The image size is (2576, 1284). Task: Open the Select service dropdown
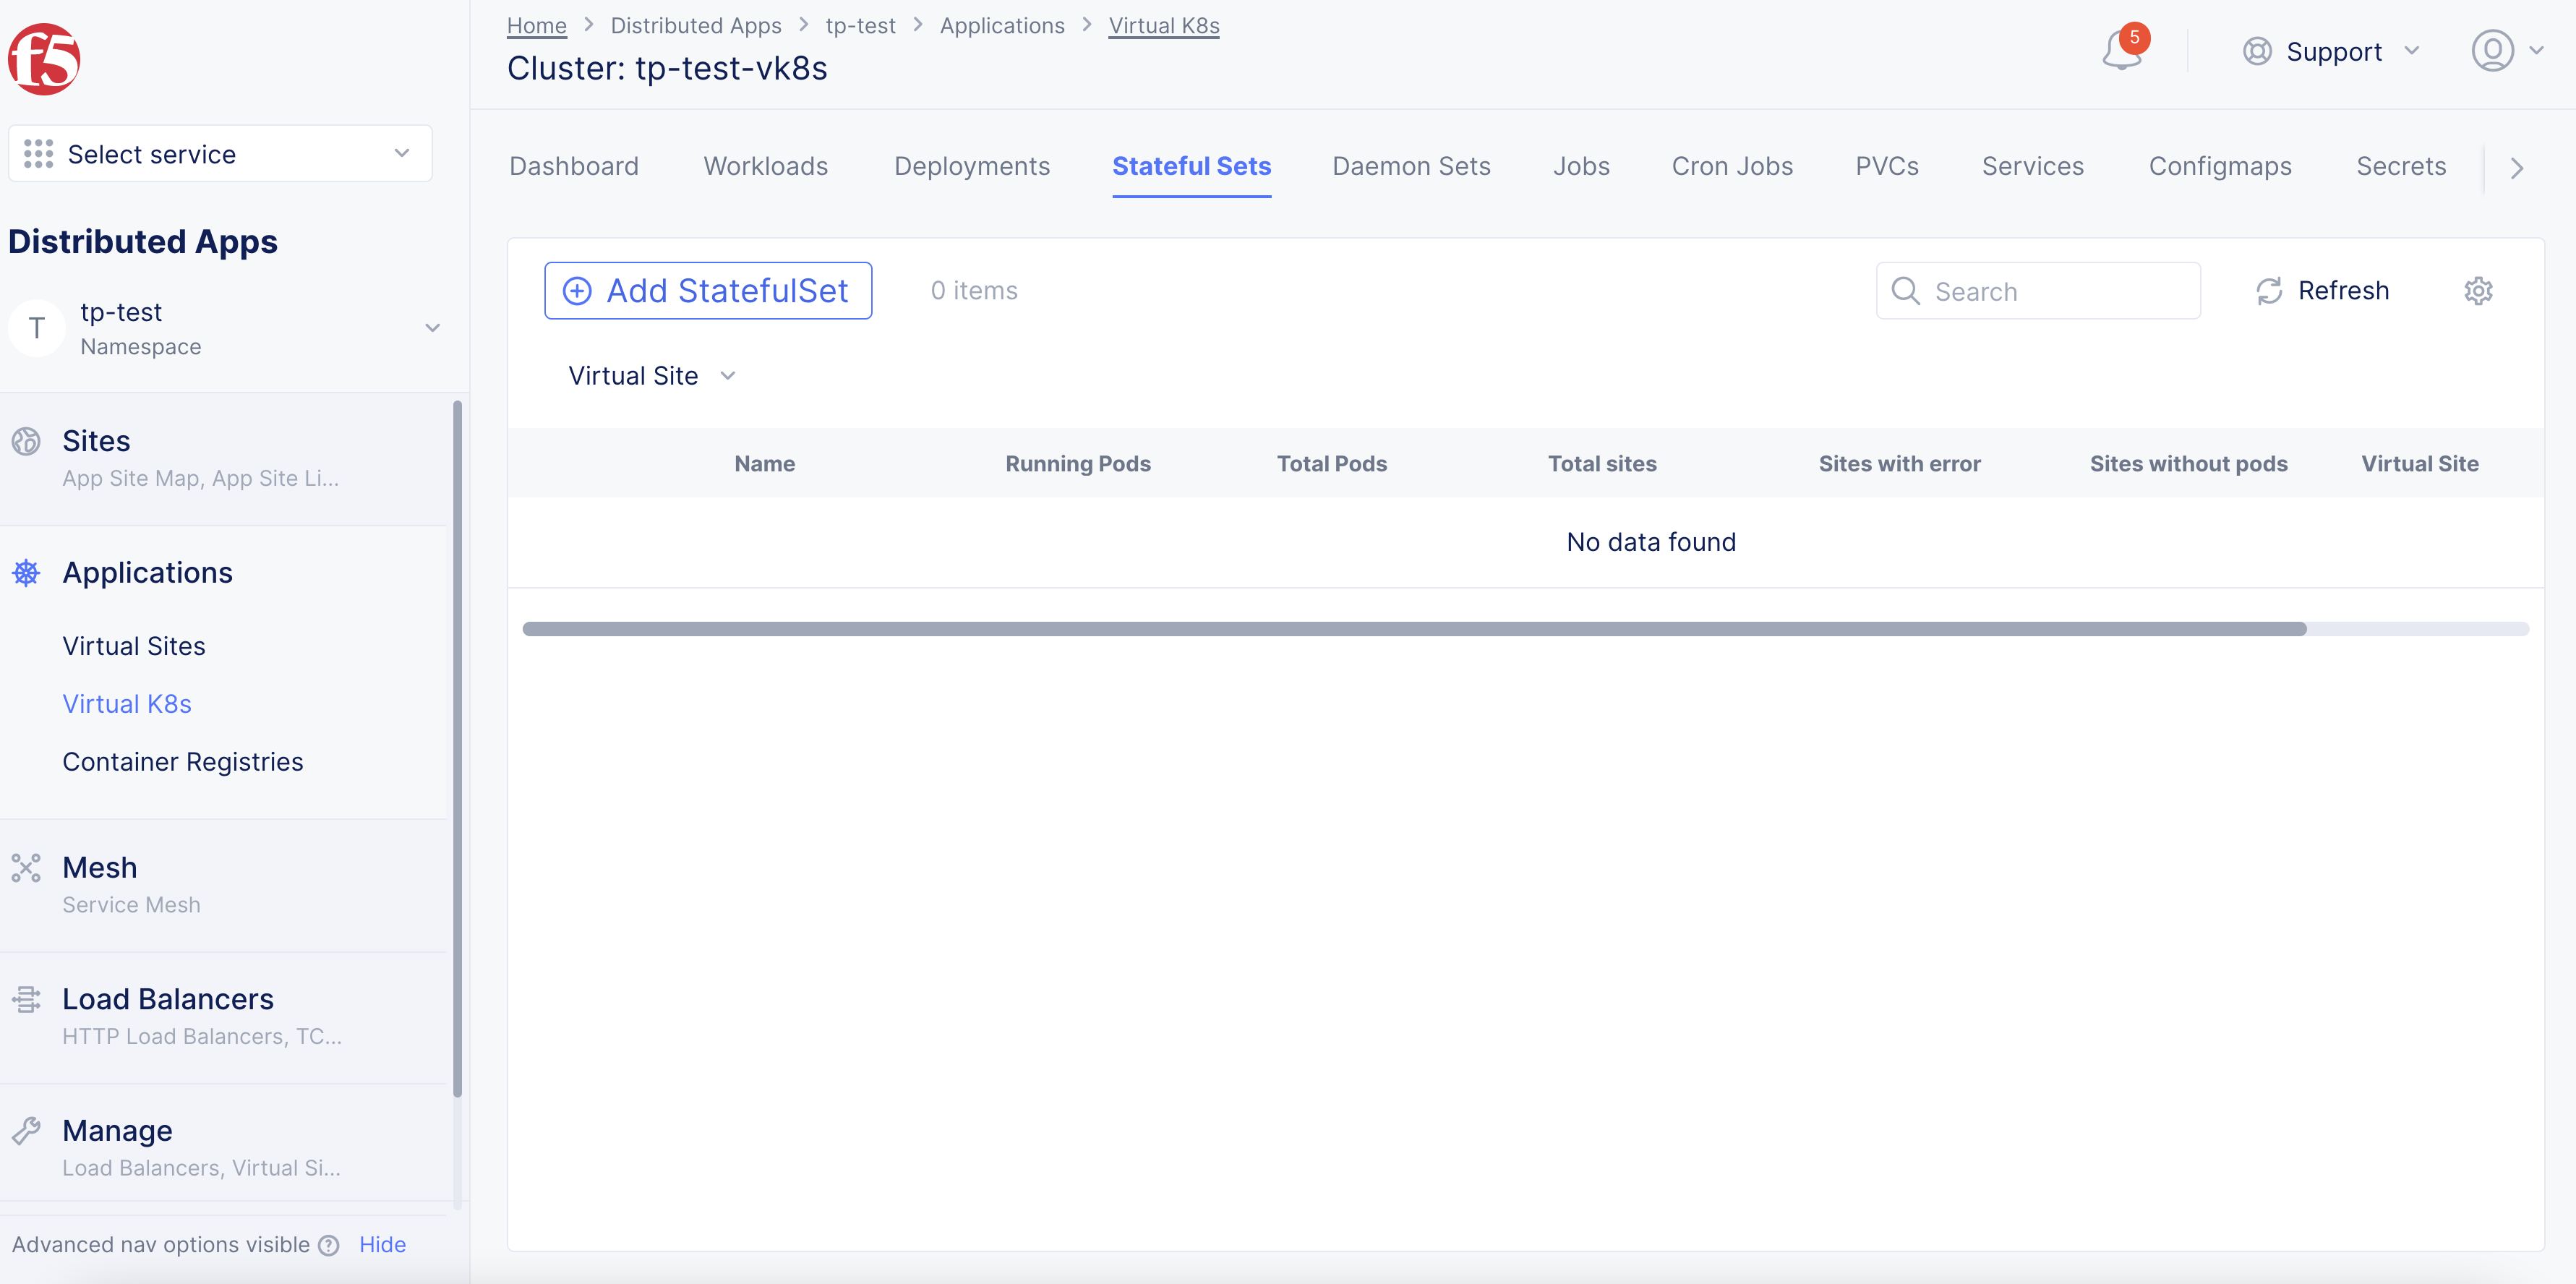tap(220, 154)
